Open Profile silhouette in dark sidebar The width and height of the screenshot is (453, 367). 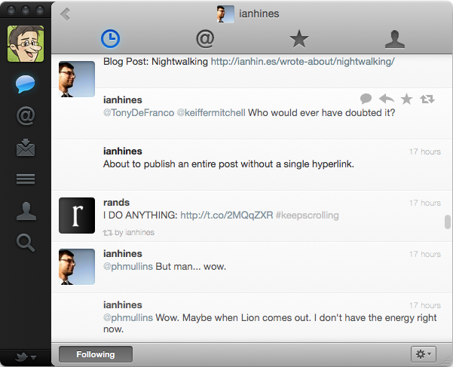click(26, 211)
